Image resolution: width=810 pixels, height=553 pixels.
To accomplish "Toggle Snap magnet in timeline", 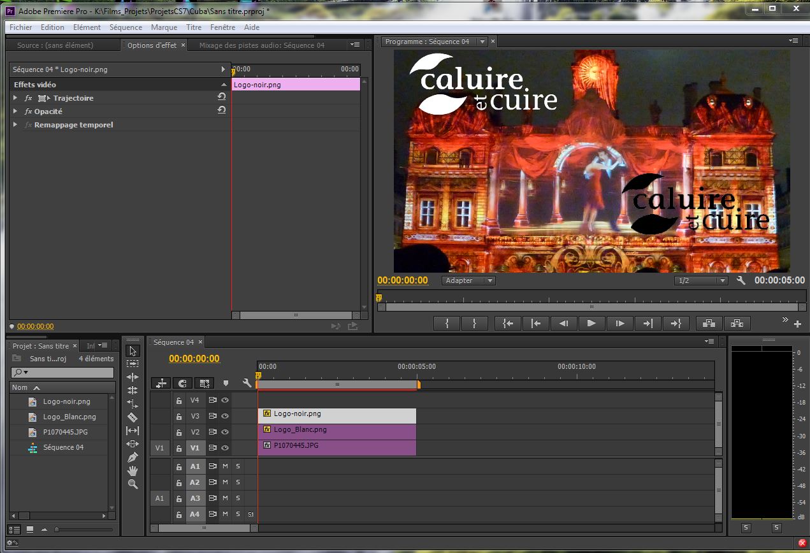I will coord(183,383).
